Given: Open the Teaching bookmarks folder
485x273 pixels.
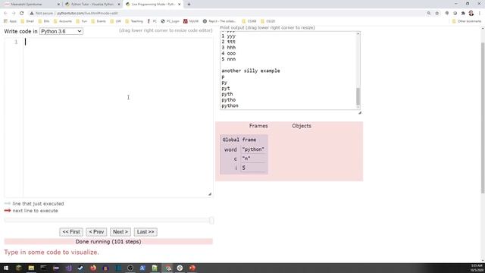Looking at the screenshot, I should coord(134,21).
